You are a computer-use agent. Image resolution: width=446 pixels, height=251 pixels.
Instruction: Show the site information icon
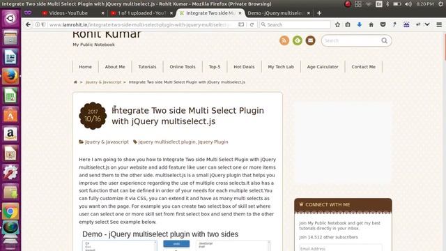tap(37, 24)
